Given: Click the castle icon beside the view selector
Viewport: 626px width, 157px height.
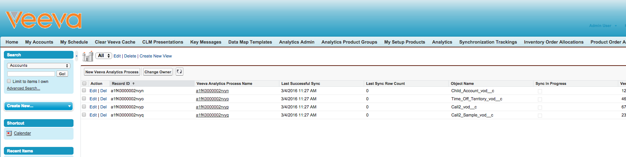Looking at the screenshot, I should (x=88, y=56).
